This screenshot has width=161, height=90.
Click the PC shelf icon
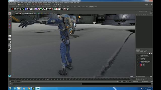pos(63,9)
